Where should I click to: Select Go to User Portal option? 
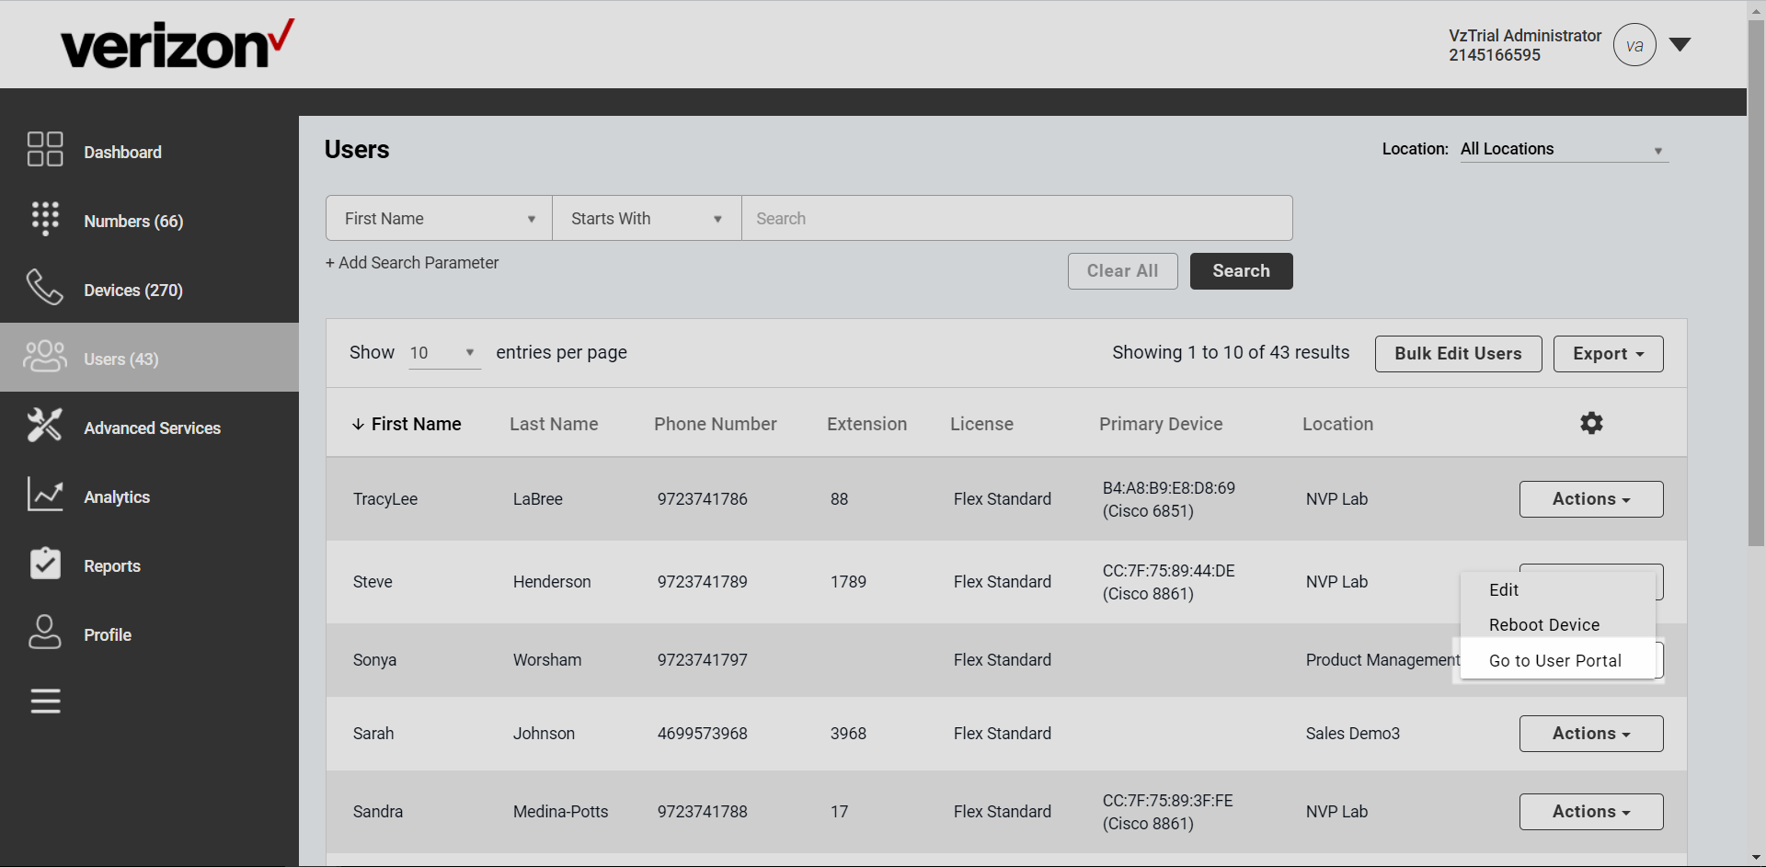[x=1555, y=659]
